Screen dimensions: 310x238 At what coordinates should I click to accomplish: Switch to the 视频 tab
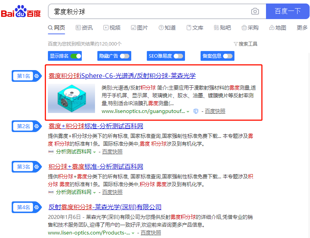pyautogui.click(x=112, y=28)
